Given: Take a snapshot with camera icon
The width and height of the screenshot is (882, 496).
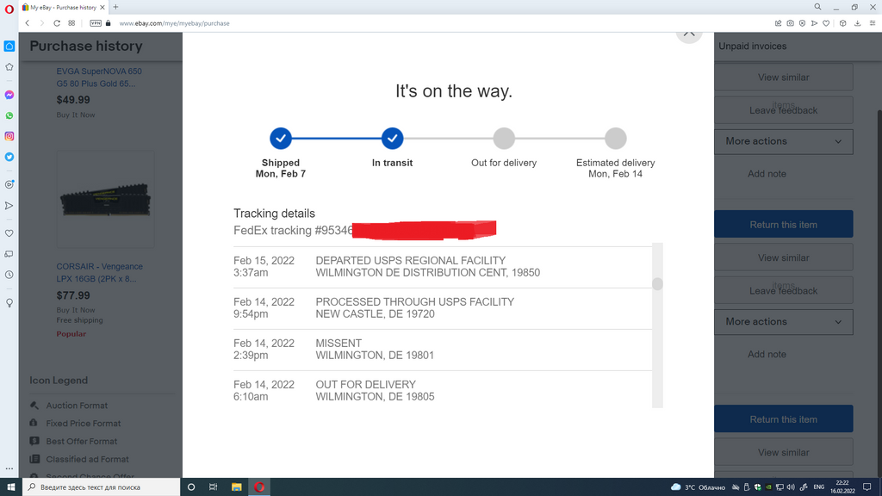Looking at the screenshot, I should coord(791,23).
